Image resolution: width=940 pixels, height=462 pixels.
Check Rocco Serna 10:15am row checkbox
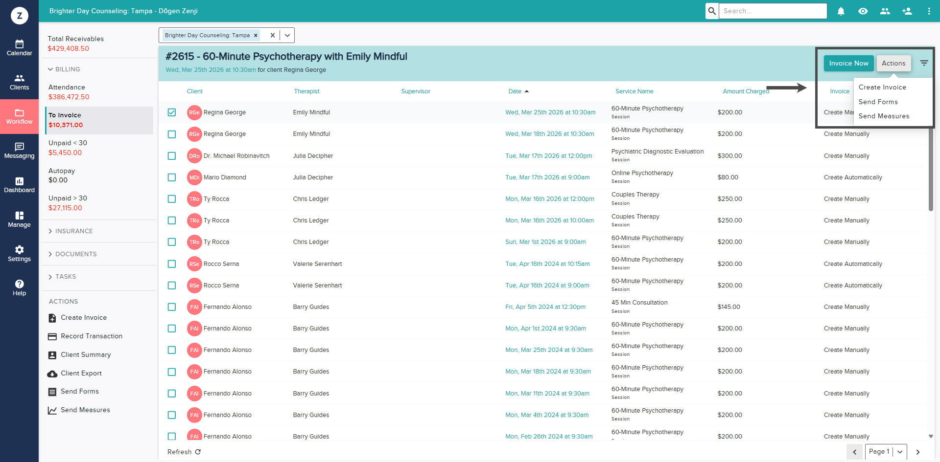tap(172, 264)
